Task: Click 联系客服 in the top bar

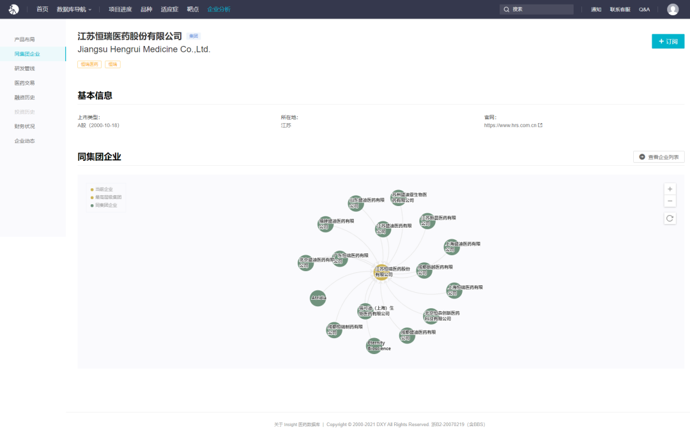Action: [x=620, y=9]
